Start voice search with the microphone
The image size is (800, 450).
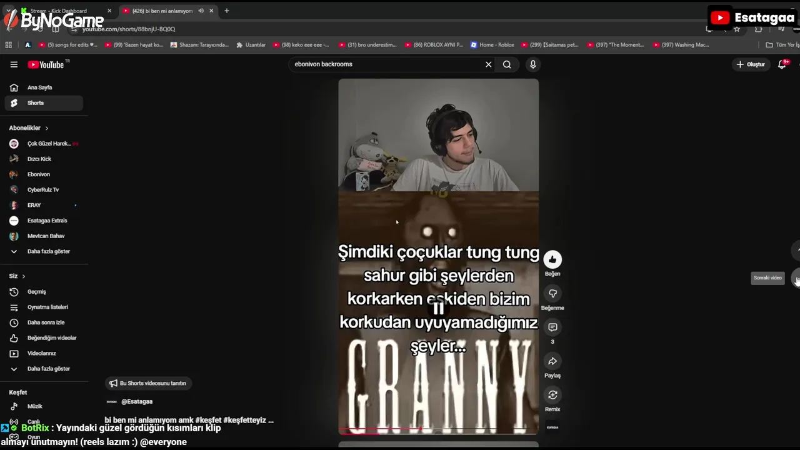click(x=532, y=64)
